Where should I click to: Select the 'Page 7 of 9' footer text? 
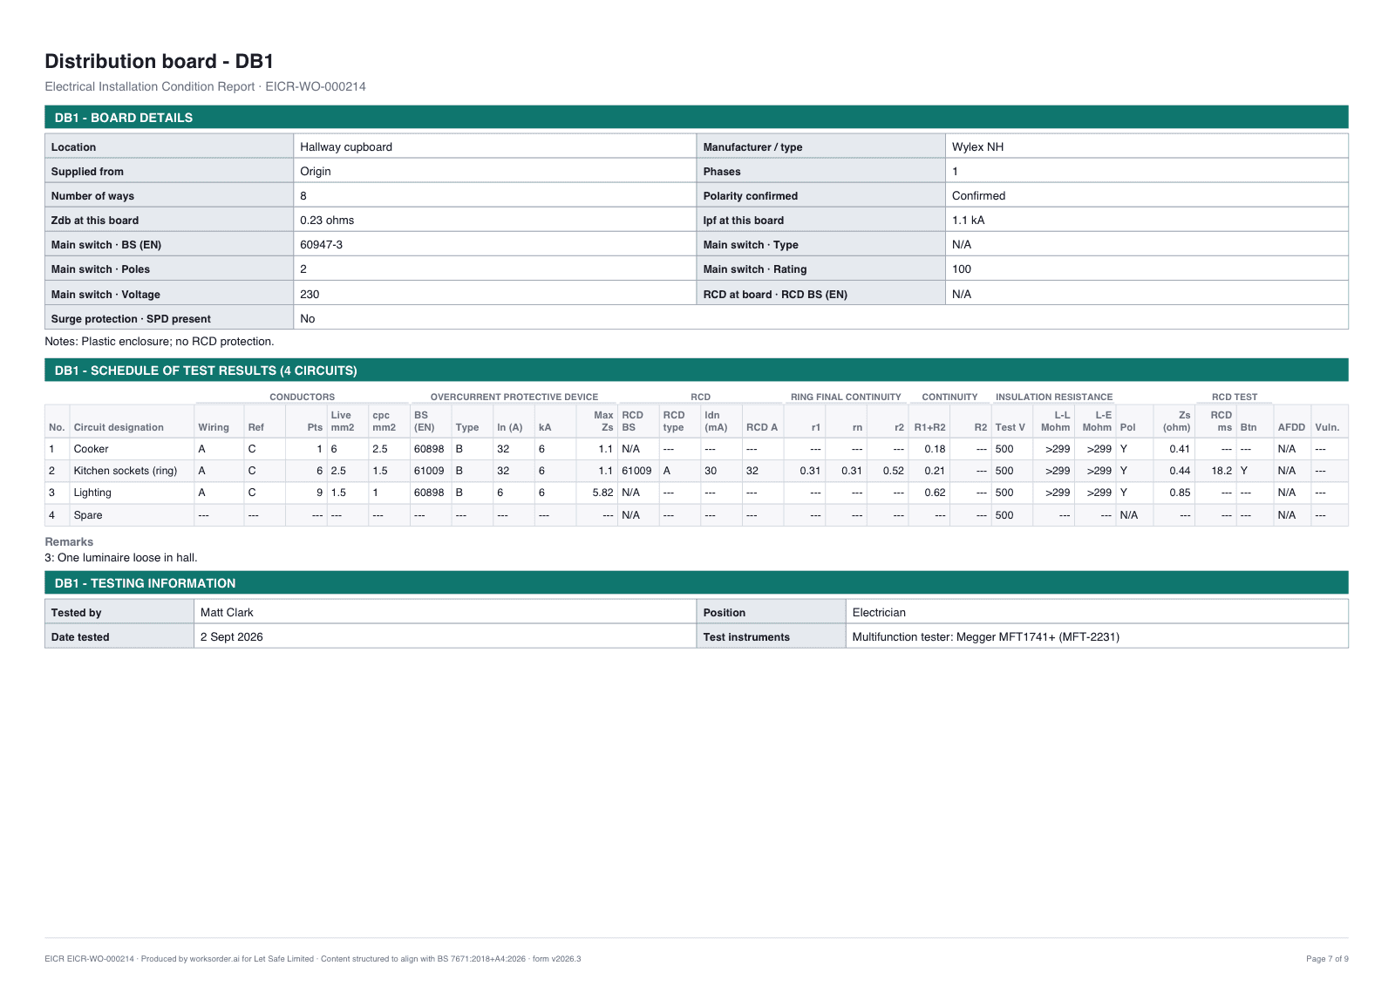(1327, 959)
